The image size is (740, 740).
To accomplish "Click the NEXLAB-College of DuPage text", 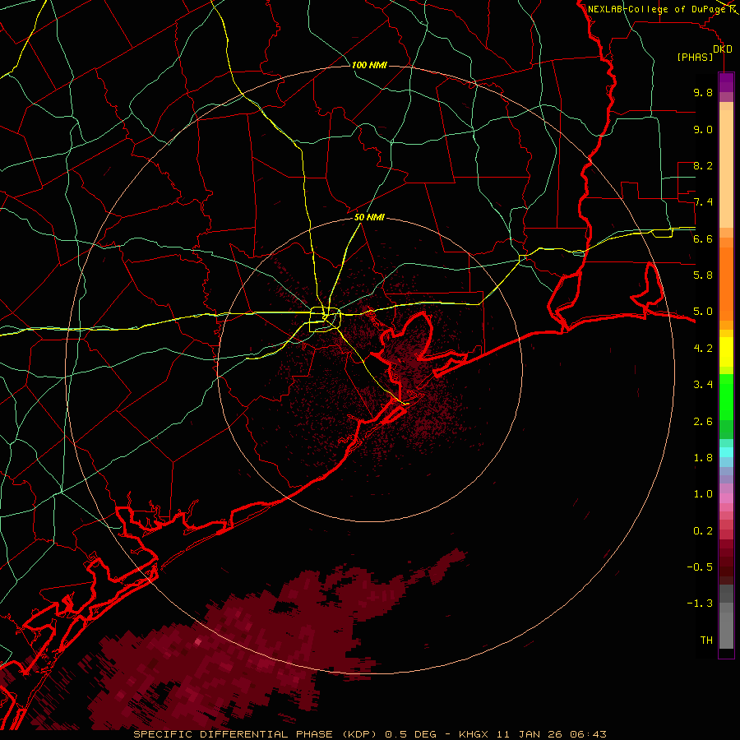I will click(x=657, y=9).
